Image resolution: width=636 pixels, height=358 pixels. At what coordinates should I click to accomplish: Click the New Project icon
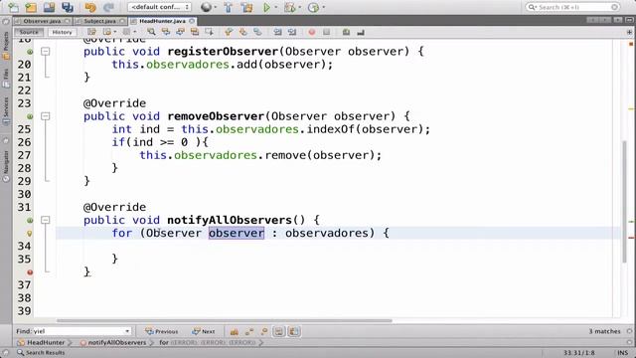point(31,7)
